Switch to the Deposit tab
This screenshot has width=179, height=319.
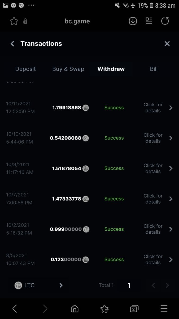(25, 69)
